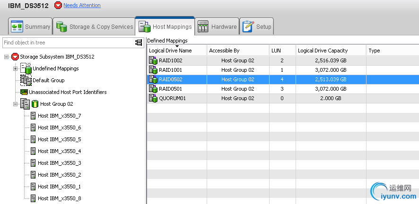Select Undefined Mappings tree item
Screen dimensions: 419x204
tap(56, 68)
